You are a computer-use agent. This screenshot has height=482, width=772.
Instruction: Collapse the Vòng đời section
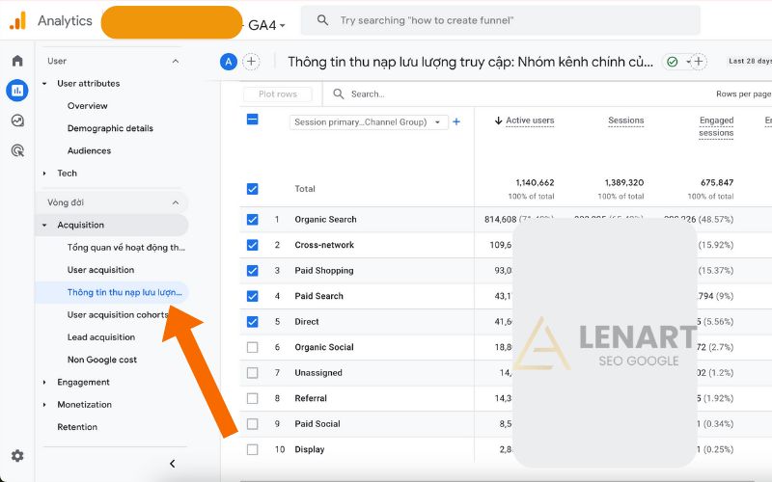pyautogui.click(x=175, y=202)
